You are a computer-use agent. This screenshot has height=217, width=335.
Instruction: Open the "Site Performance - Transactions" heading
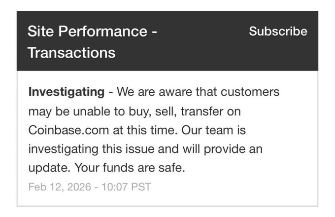93,42
